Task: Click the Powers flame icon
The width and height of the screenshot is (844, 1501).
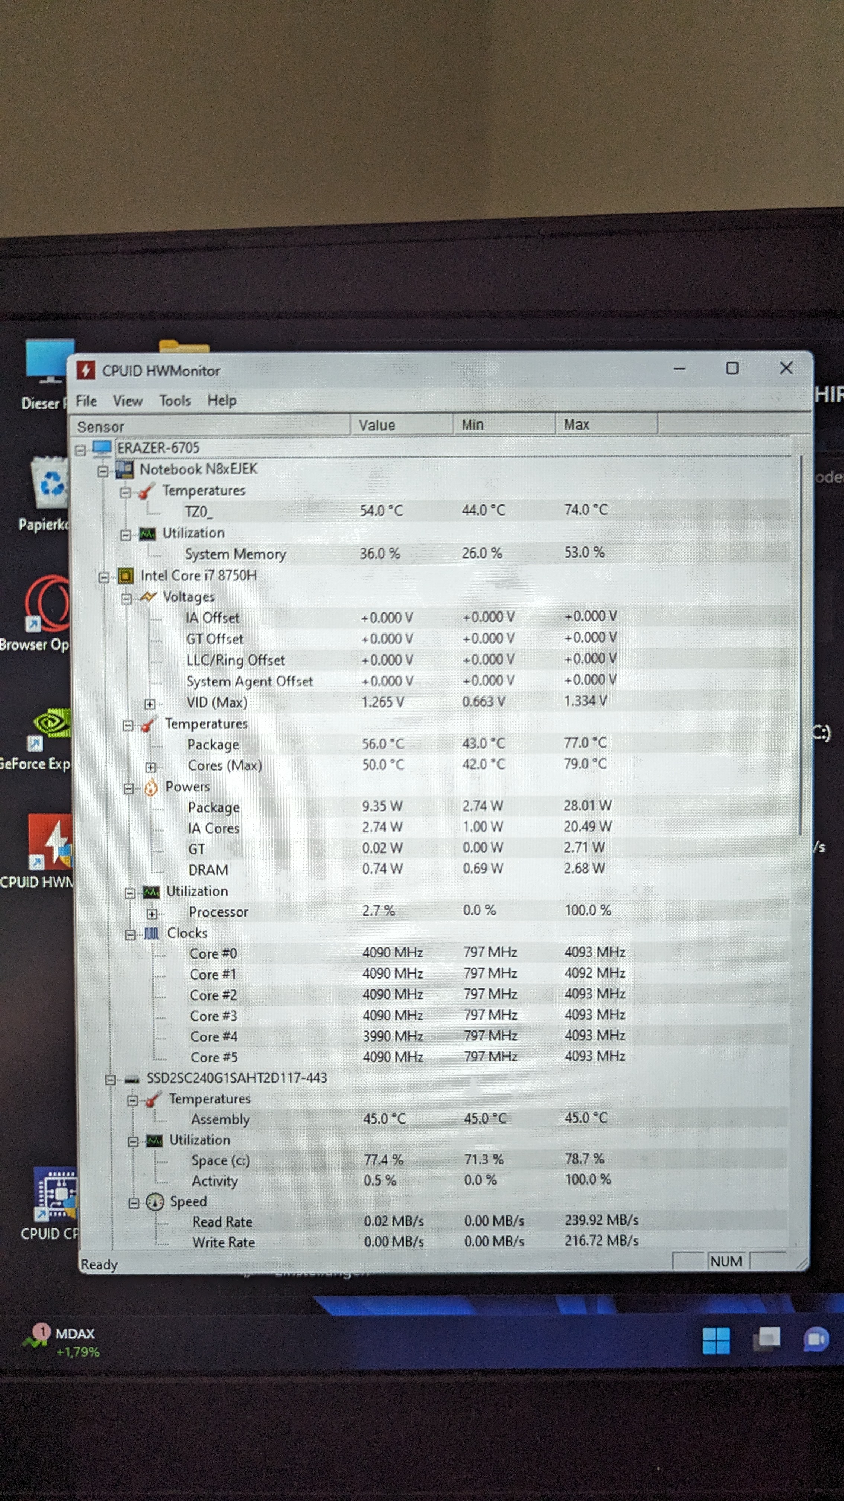Action: pos(151,788)
